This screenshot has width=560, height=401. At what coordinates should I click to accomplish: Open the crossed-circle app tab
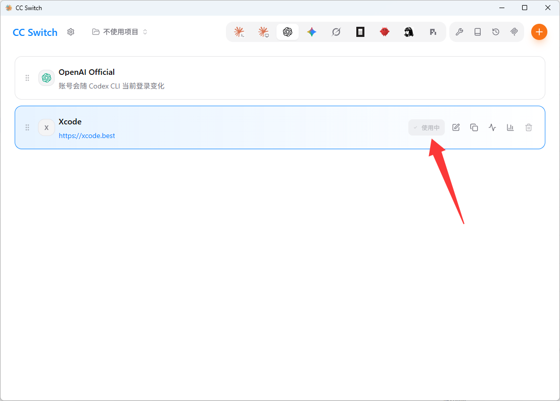[x=336, y=32]
